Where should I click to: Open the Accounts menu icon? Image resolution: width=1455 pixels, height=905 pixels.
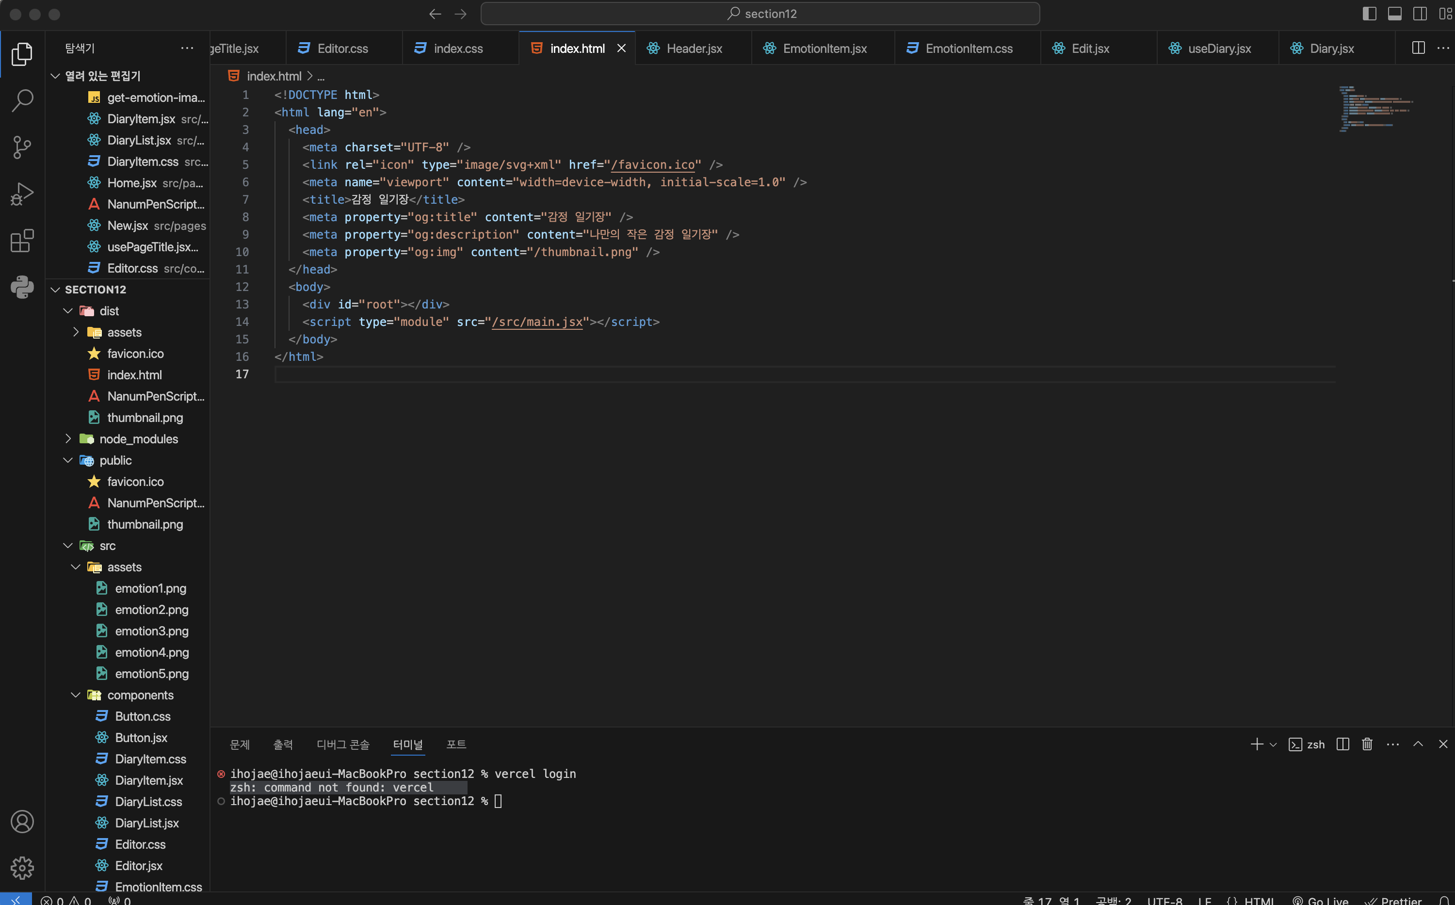(22, 822)
